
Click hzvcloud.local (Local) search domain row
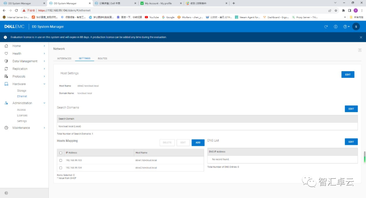click(207, 126)
